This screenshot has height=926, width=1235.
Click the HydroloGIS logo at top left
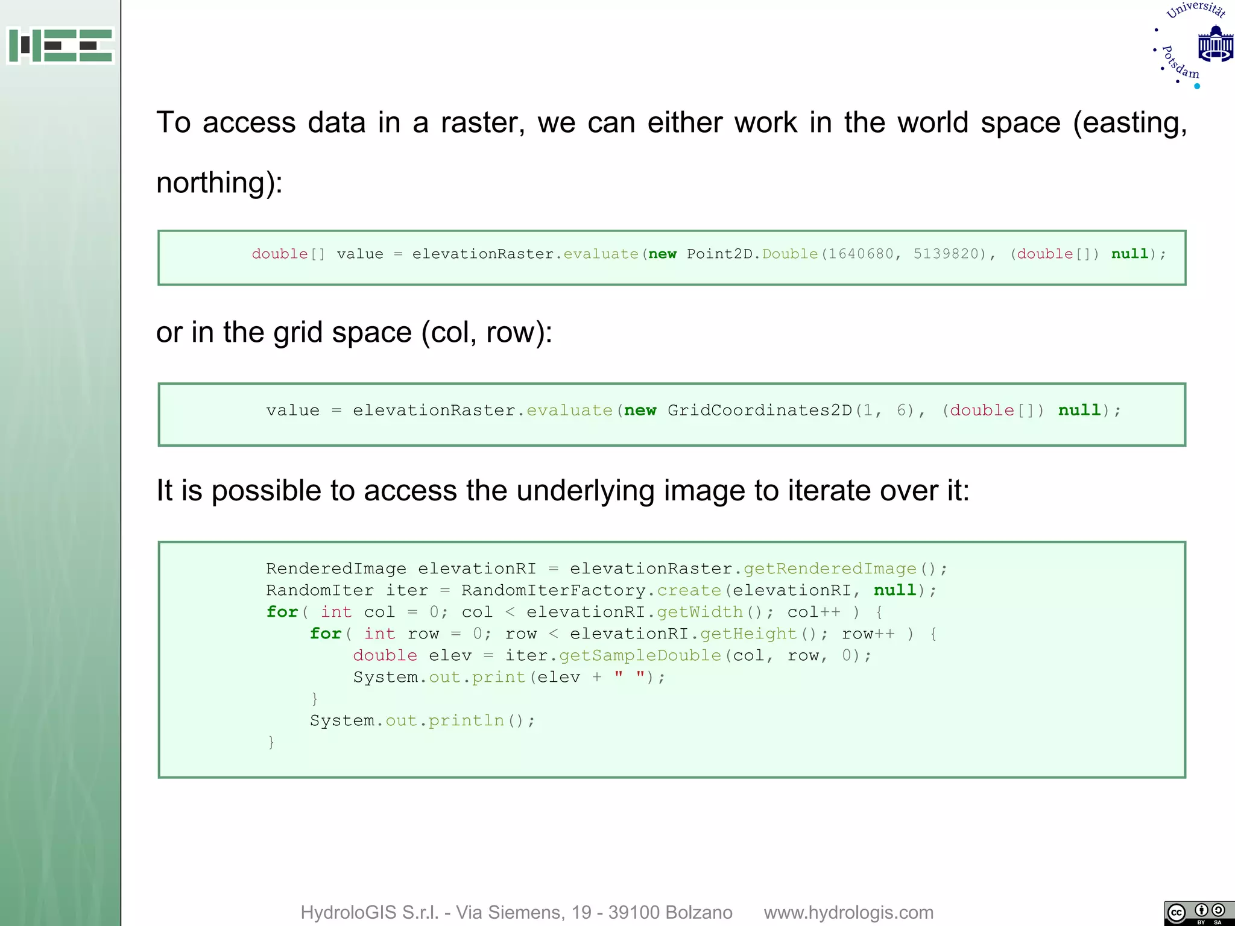(60, 45)
